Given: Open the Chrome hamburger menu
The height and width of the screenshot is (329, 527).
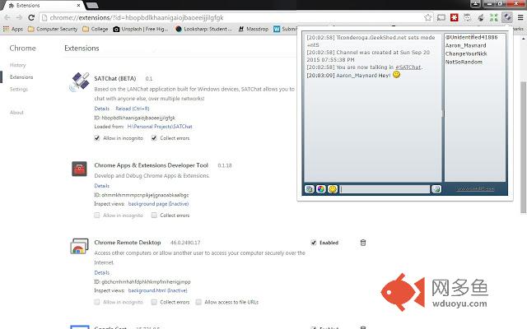Looking at the screenshot, I should click(x=520, y=17).
